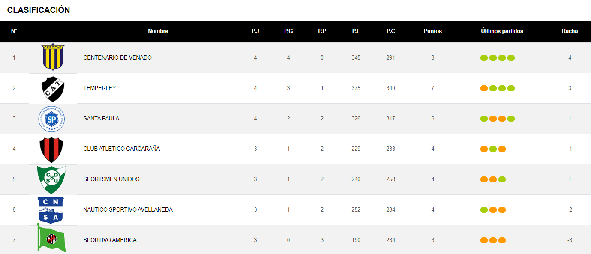The width and height of the screenshot is (591, 254).
Task: Open the CENTENARIO DE VENADO team name
Action: pyautogui.click(x=117, y=58)
